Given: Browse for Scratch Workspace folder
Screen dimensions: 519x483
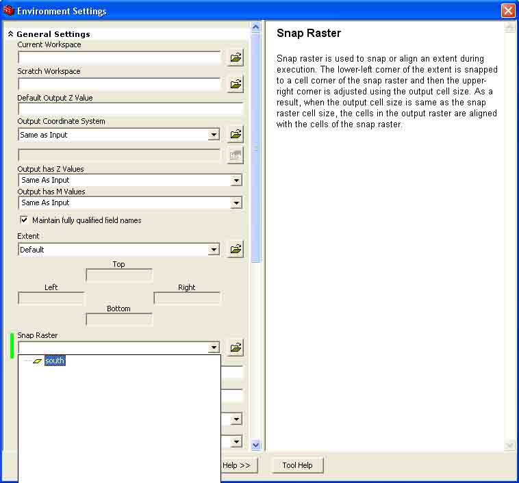Looking at the screenshot, I should point(236,84).
